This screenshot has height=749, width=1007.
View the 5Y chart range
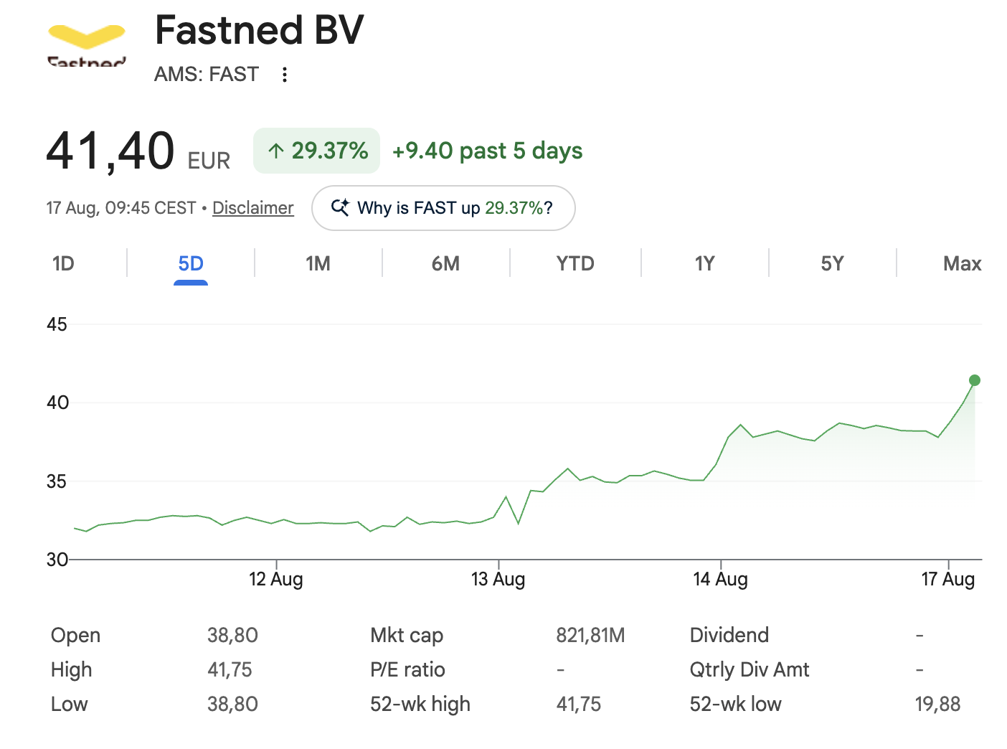[832, 264]
